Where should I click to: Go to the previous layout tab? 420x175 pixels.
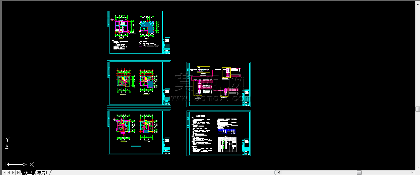tap(9, 173)
